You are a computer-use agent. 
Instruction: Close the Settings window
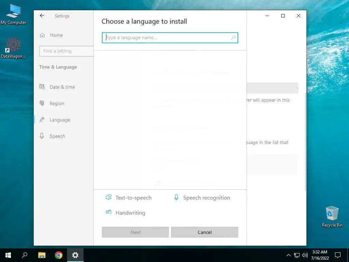tap(299, 16)
